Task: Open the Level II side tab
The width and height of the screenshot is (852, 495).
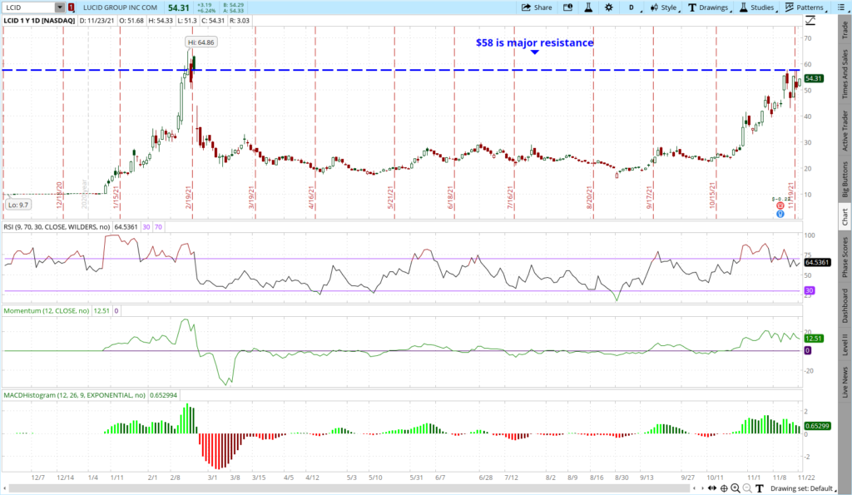Action: [x=845, y=345]
